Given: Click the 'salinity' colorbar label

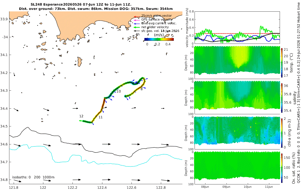Looking at the screenshot, I should (x=295, y=97).
